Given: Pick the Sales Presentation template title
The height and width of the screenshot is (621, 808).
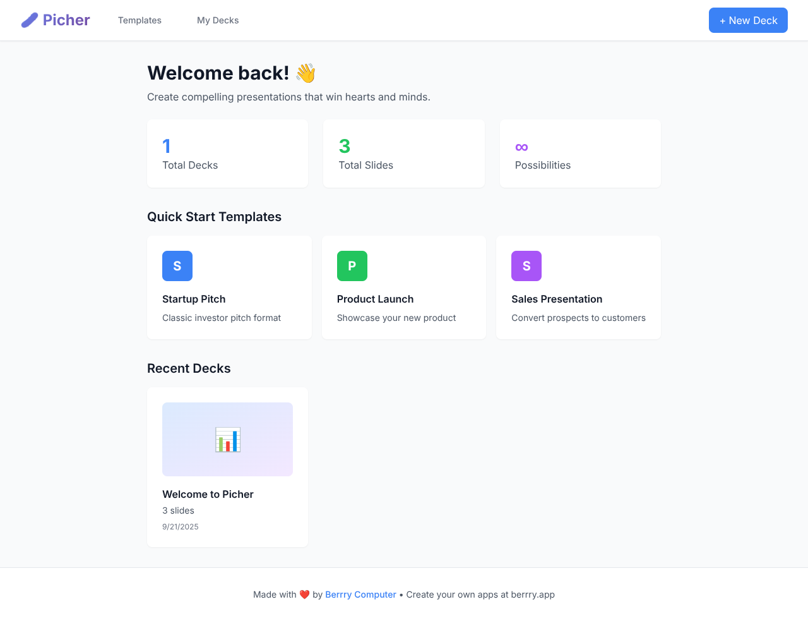Looking at the screenshot, I should (557, 299).
